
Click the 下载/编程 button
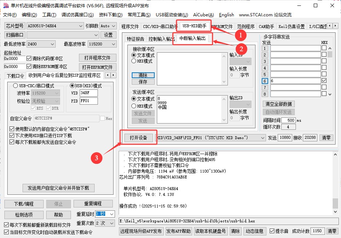pyautogui.click(x=23, y=204)
